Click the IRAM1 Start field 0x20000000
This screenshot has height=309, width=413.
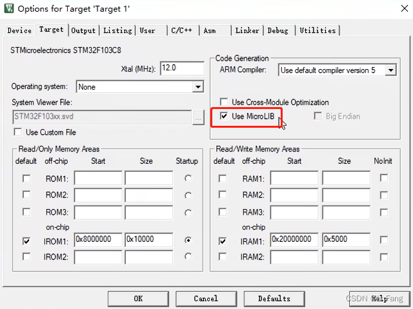click(294, 239)
